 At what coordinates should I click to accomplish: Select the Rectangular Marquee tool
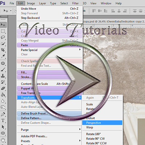click(3, 31)
